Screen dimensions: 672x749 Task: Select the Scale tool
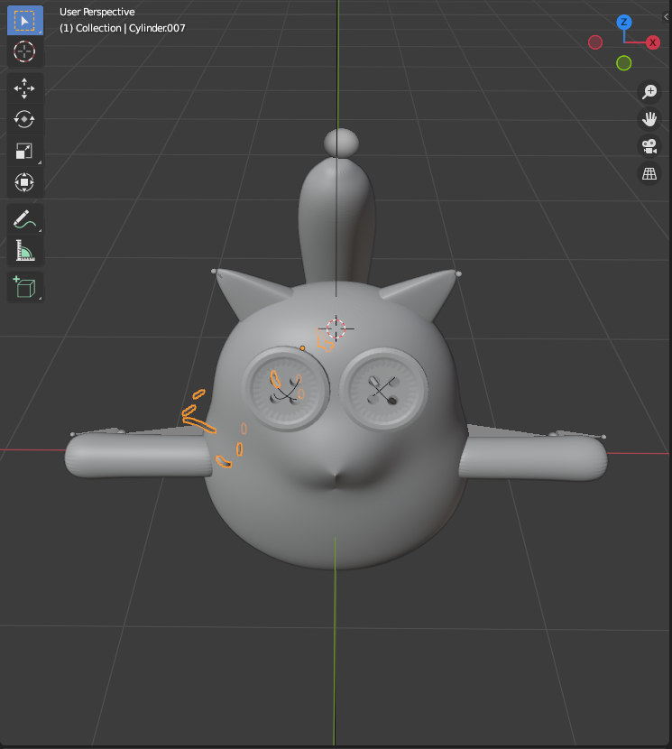pyautogui.click(x=25, y=151)
